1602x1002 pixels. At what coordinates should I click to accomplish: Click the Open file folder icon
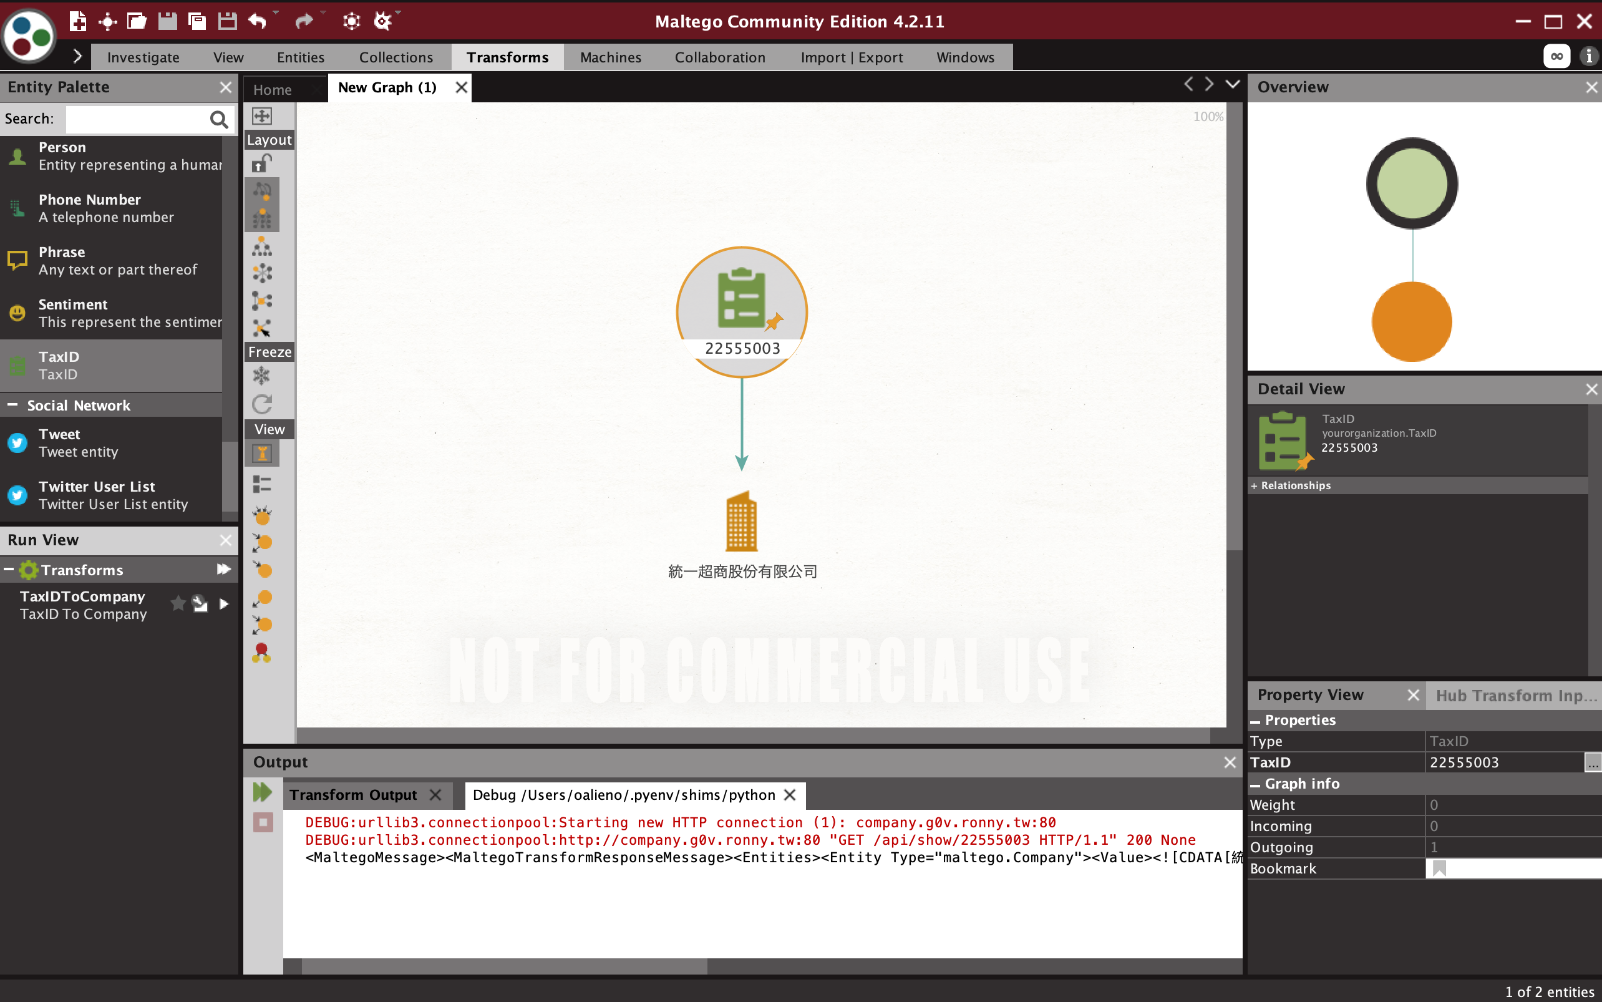pos(137,21)
